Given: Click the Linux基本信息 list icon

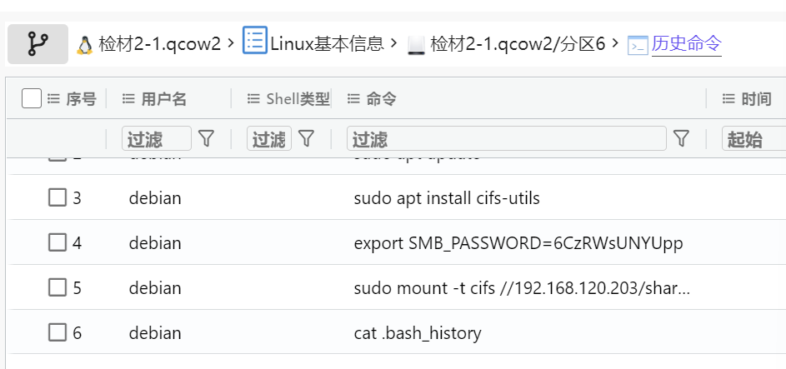Looking at the screenshot, I should (x=255, y=41).
